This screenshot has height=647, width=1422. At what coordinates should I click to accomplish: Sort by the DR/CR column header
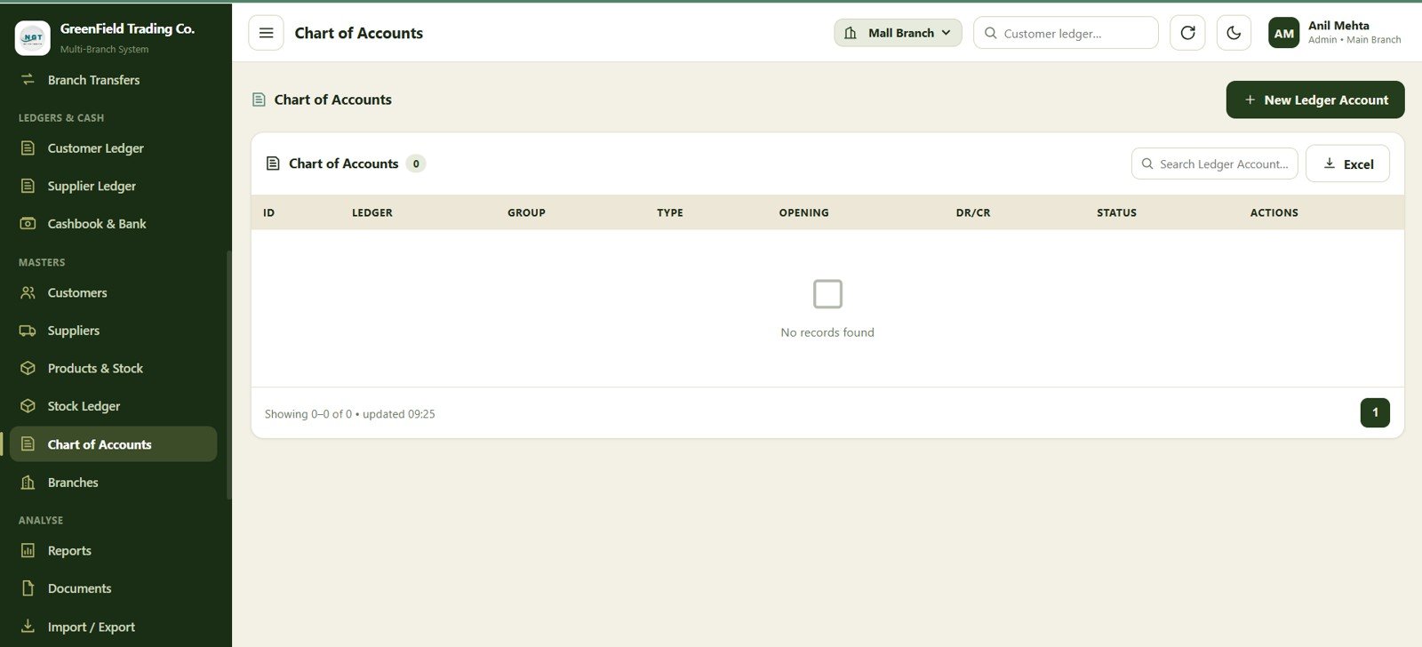click(x=973, y=212)
